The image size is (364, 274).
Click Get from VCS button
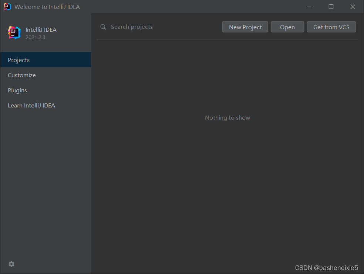click(331, 27)
